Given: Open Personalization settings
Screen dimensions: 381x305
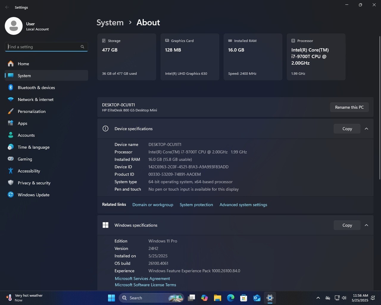Looking at the screenshot, I should click(x=46, y=111).
